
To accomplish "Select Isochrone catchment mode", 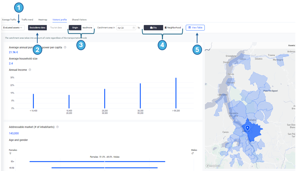I will (x=87, y=27).
